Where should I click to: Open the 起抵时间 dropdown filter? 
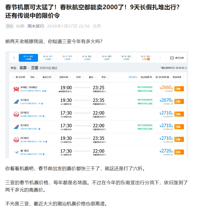tap(65, 77)
